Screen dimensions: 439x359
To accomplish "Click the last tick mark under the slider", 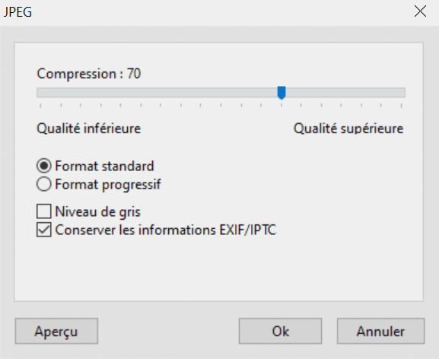I will click(402, 106).
